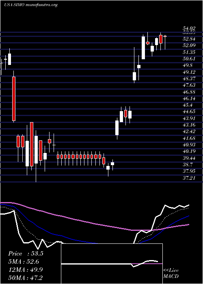Select the 48.37 price level label

(x=189, y=79)
